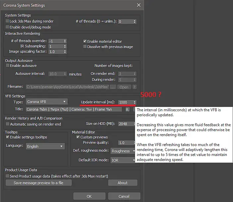Close the Corona System Settings window
The width and height of the screenshot is (233, 202).
click(x=139, y=5)
